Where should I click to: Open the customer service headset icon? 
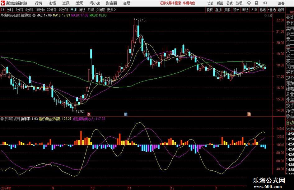pyautogui.click(x=249, y=3)
